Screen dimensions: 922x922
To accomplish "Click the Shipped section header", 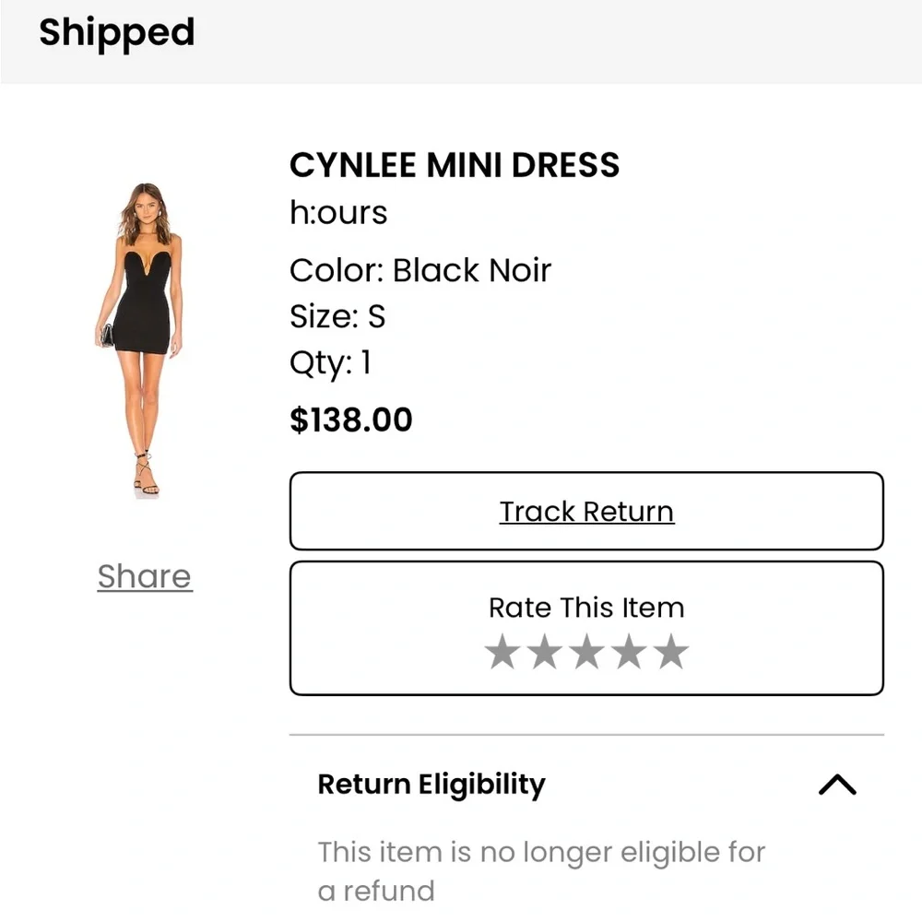I will click(116, 33).
